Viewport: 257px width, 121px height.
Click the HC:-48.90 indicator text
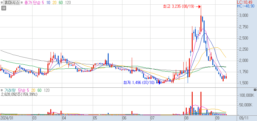tap(246, 6)
